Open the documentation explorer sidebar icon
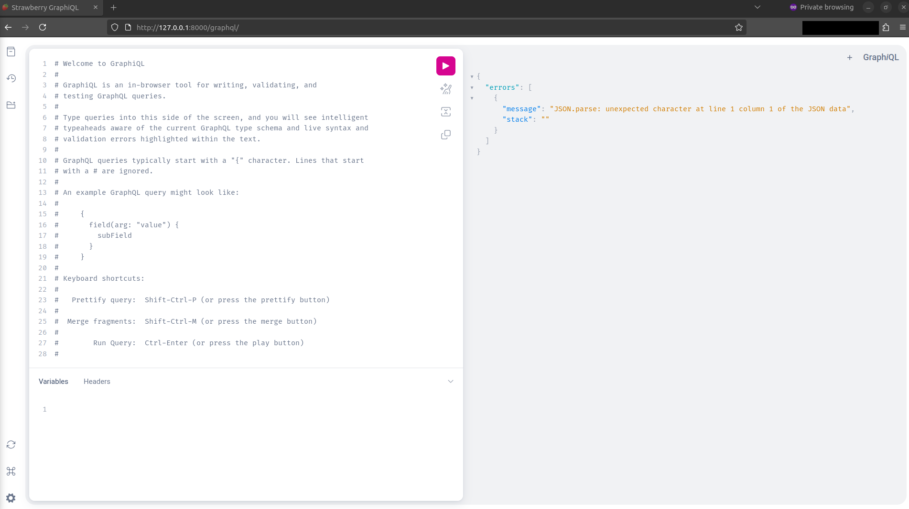The width and height of the screenshot is (909, 509). click(x=11, y=52)
